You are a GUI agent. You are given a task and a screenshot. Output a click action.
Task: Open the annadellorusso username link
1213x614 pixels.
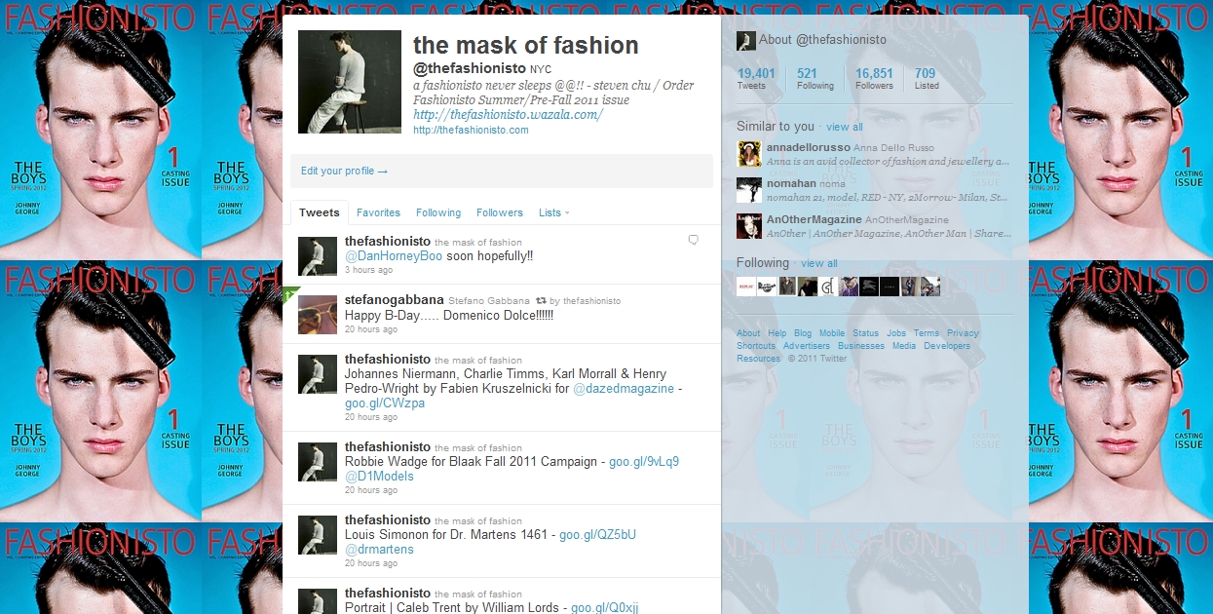(808, 147)
